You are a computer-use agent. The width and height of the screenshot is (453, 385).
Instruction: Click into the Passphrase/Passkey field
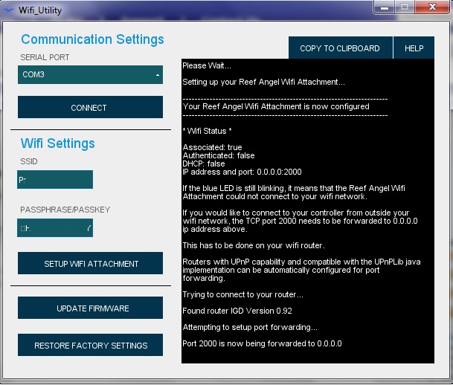[x=56, y=228]
